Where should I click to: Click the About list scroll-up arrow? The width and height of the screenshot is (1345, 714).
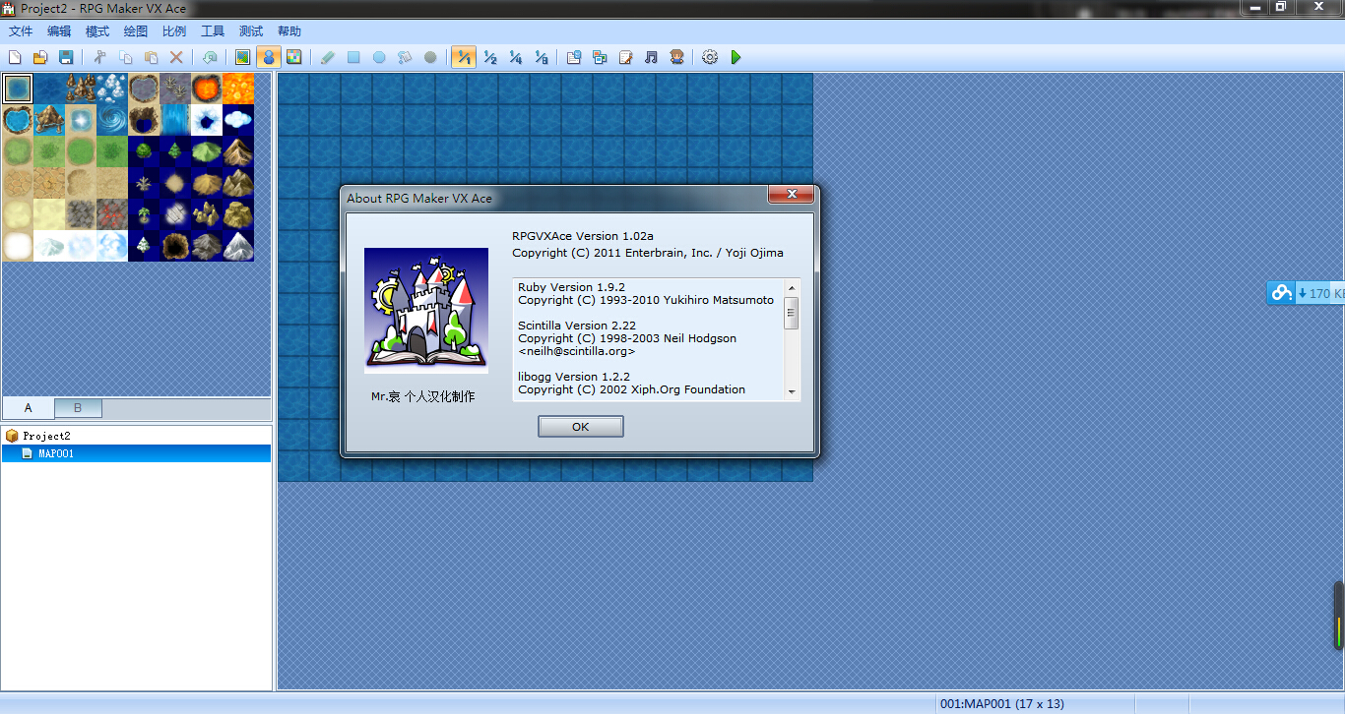pos(792,286)
